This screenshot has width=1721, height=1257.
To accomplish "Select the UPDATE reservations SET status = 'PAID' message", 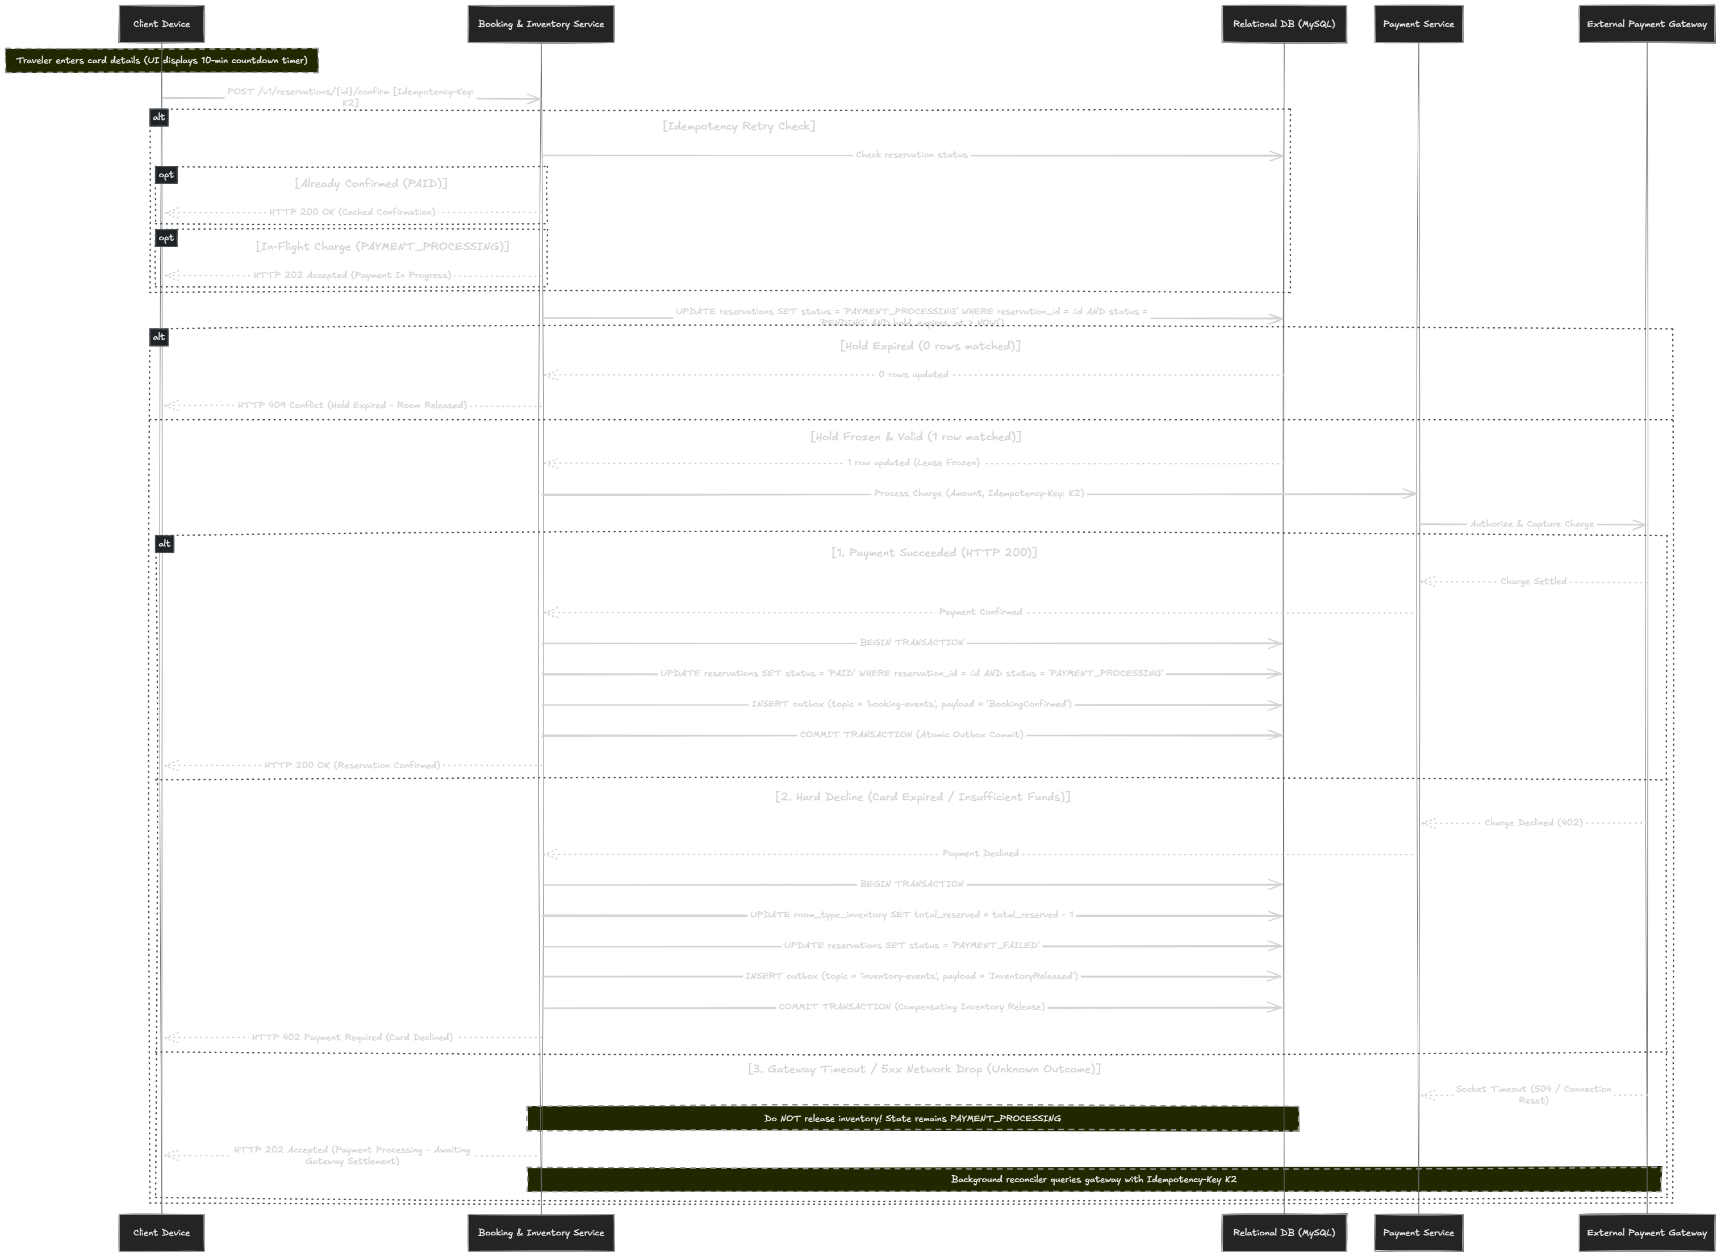I will (x=912, y=674).
